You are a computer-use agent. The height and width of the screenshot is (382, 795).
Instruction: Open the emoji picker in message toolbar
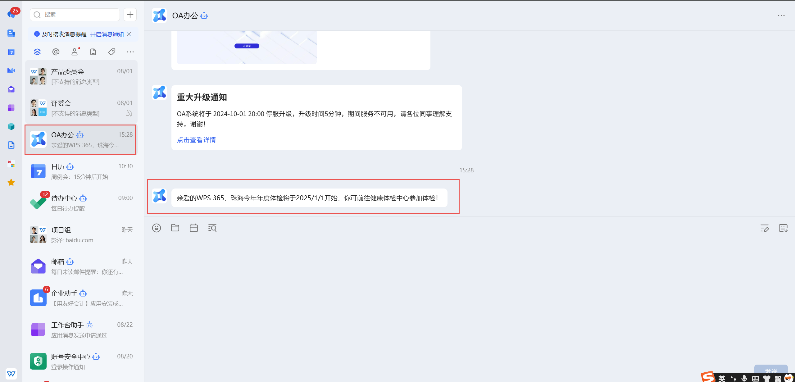157,228
